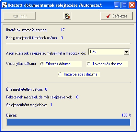137x132 pixels.
Task: Click the Befejezés button
Action: [x=117, y=16]
